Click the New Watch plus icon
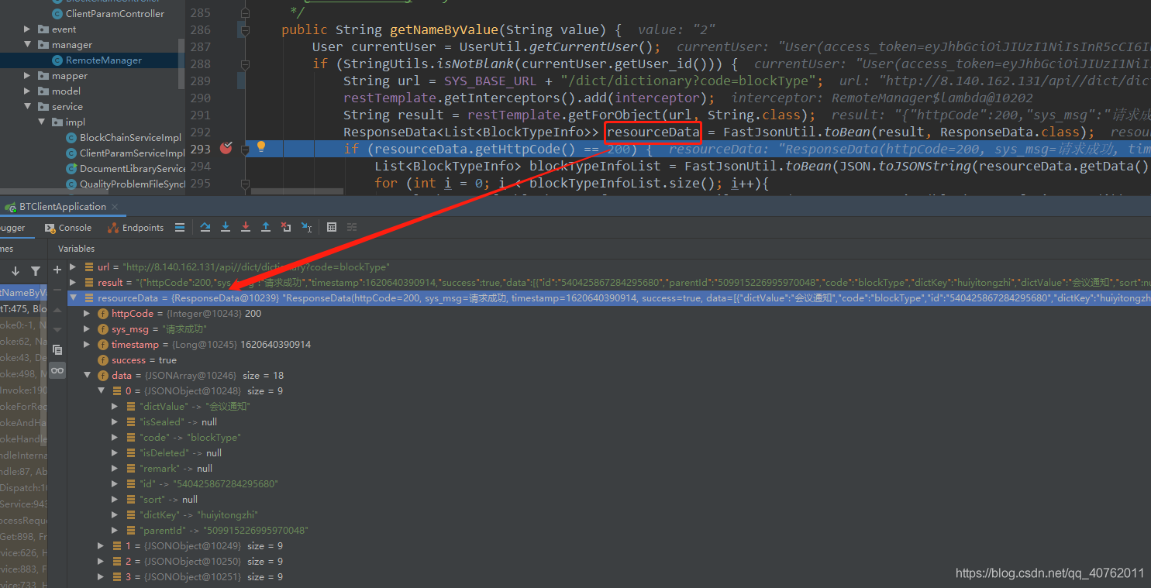 (x=57, y=269)
